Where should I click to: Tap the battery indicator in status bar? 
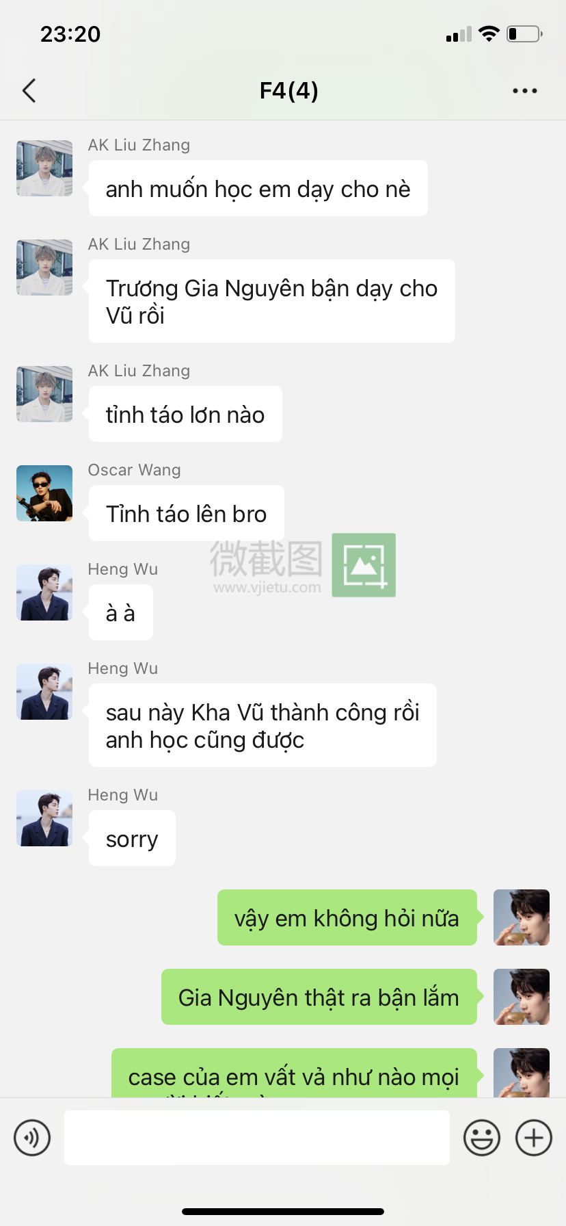pyautogui.click(x=525, y=34)
